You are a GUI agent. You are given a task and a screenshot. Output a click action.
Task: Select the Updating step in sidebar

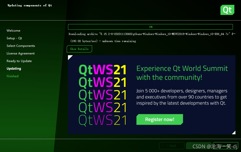pyautogui.click(x=14, y=69)
